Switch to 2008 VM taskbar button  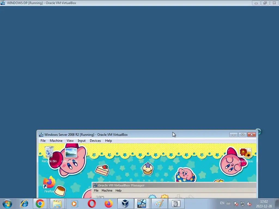pos(142,204)
